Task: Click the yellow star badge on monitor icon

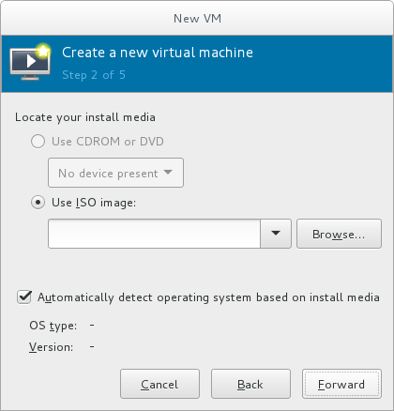Action: pos(43,51)
